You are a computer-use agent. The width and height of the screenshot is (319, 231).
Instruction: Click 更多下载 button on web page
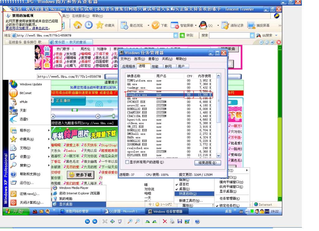tap(80, 175)
